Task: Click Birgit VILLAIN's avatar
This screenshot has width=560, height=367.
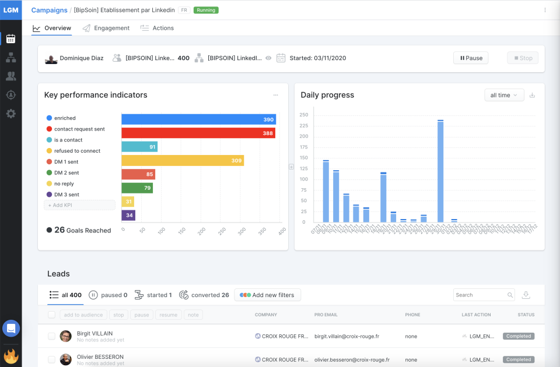Action: (x=66, y=336)
